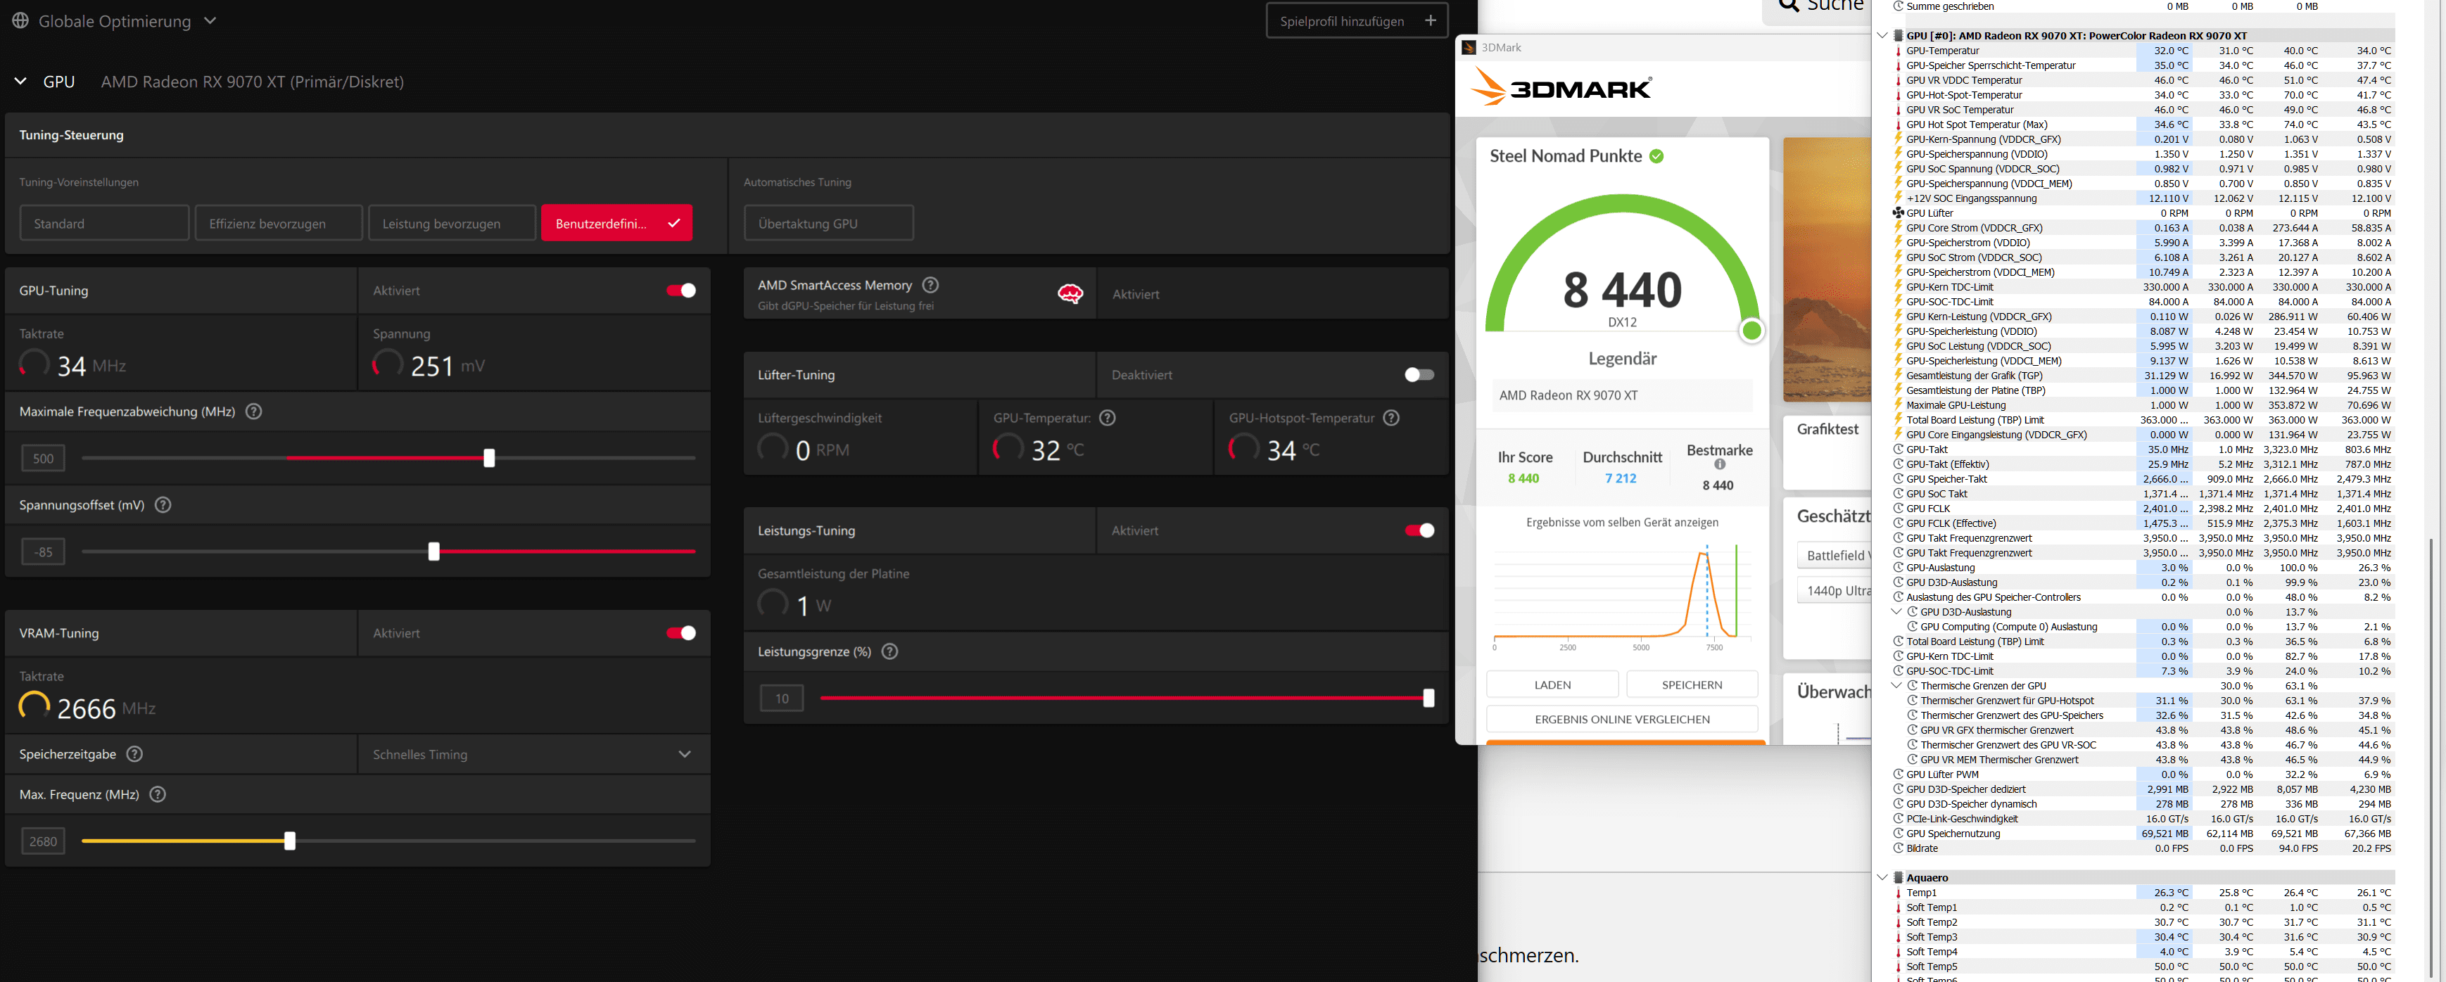The height and width of the screenshot is (982, 2446).
Task: Click the VRAM frequency field showing 2680
Action: click(44, 841)
